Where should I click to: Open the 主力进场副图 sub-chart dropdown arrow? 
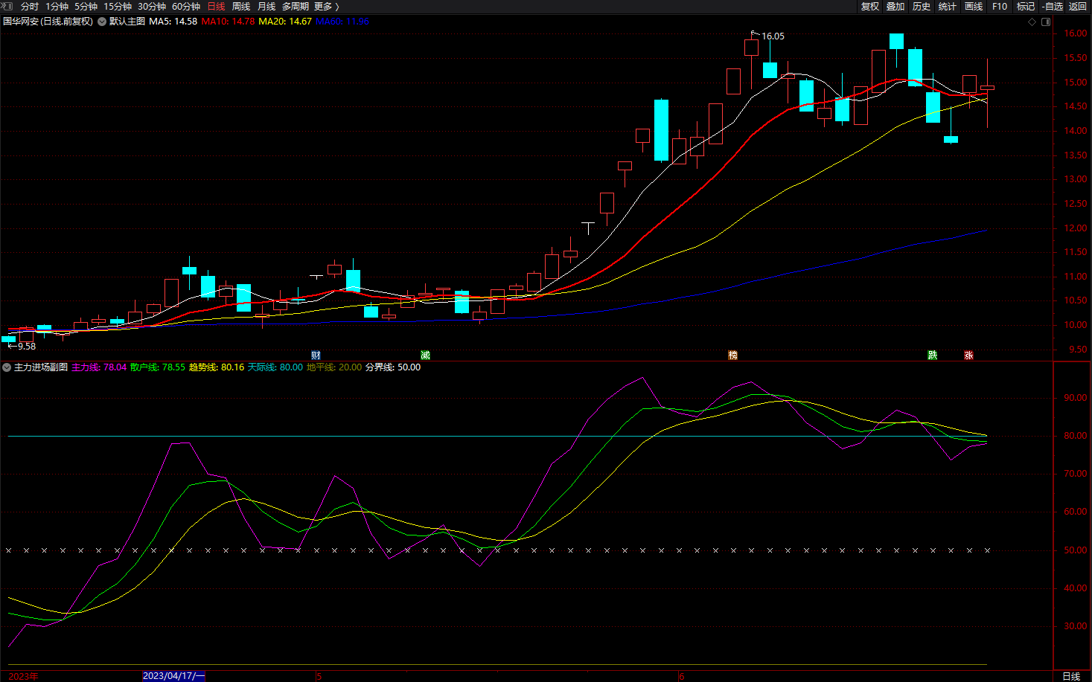click(x=7, y=367)
